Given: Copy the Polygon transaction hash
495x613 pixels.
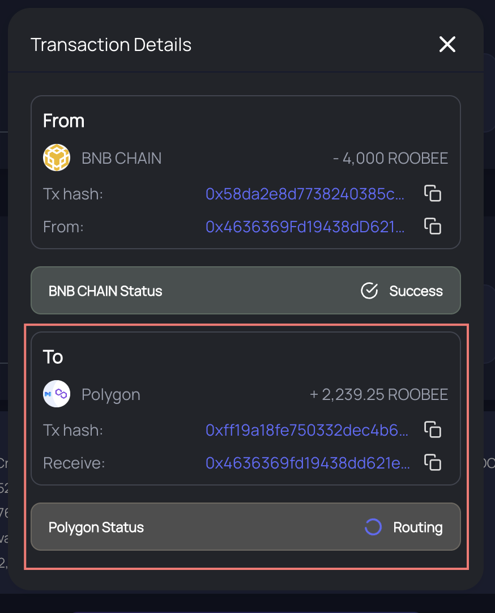Looking at the screenshot, I should pos(433,429).
